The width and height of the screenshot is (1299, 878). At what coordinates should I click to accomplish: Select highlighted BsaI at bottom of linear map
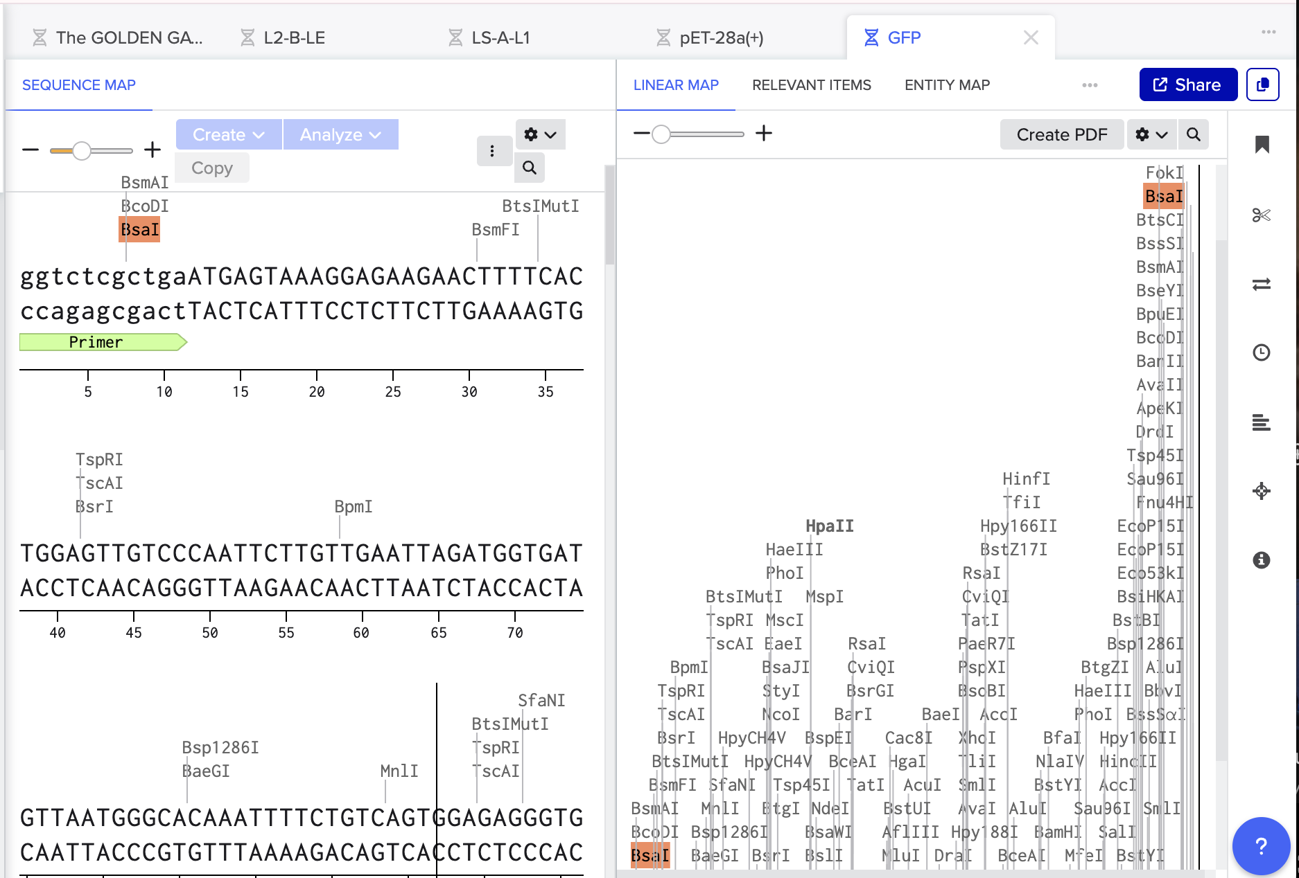(x=650, y=855)
